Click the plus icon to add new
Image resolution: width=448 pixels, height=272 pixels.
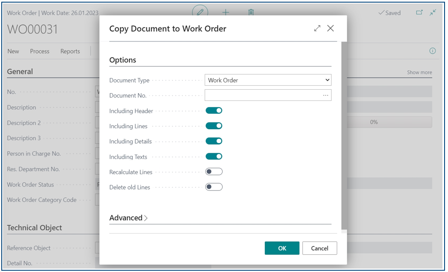(x=226, y=12)
